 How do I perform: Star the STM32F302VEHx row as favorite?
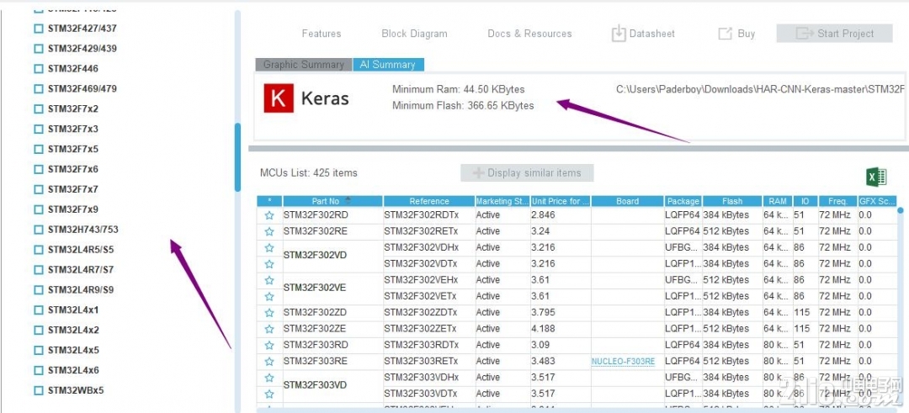tap(269, 280)
